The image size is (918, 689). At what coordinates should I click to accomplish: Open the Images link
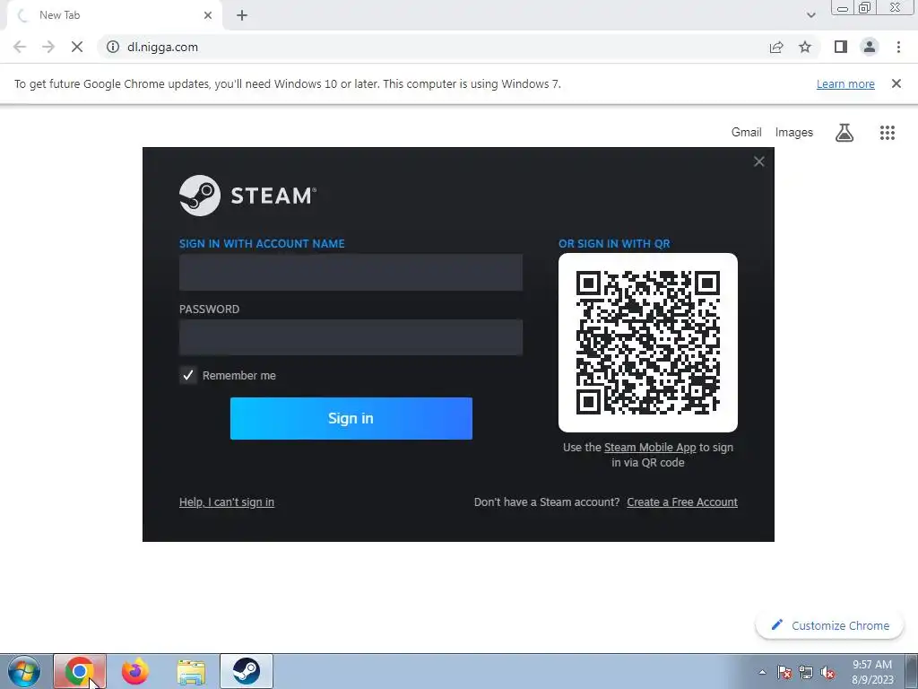click(x=794, y=133)
